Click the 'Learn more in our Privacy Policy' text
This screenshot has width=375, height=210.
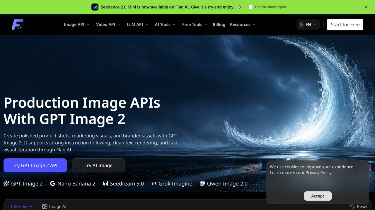[301, 173]
